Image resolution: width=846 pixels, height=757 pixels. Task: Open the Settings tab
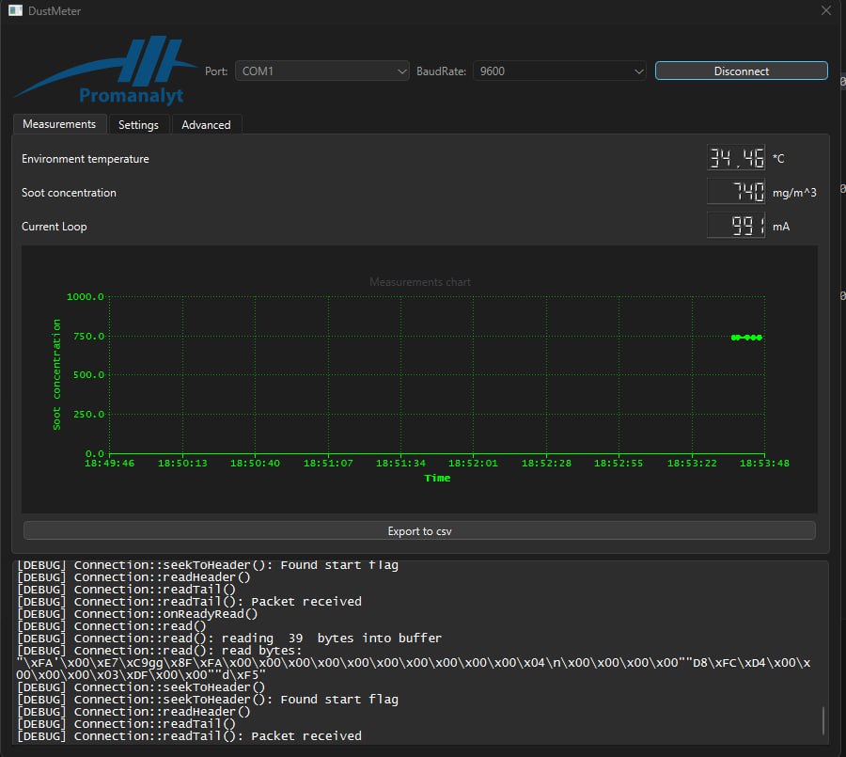138,125
